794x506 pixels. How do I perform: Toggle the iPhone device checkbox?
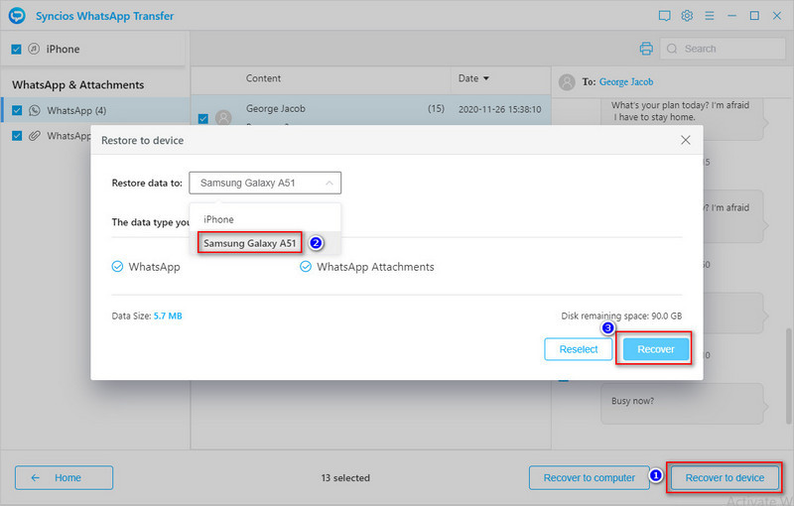click(16, 49)
